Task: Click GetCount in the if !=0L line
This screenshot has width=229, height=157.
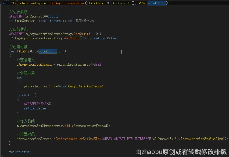Action: pos(72,38)
